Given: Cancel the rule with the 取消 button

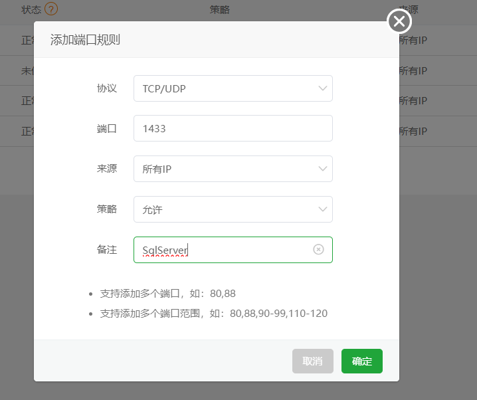Looking at the screenshot, I should pos(312,361).
